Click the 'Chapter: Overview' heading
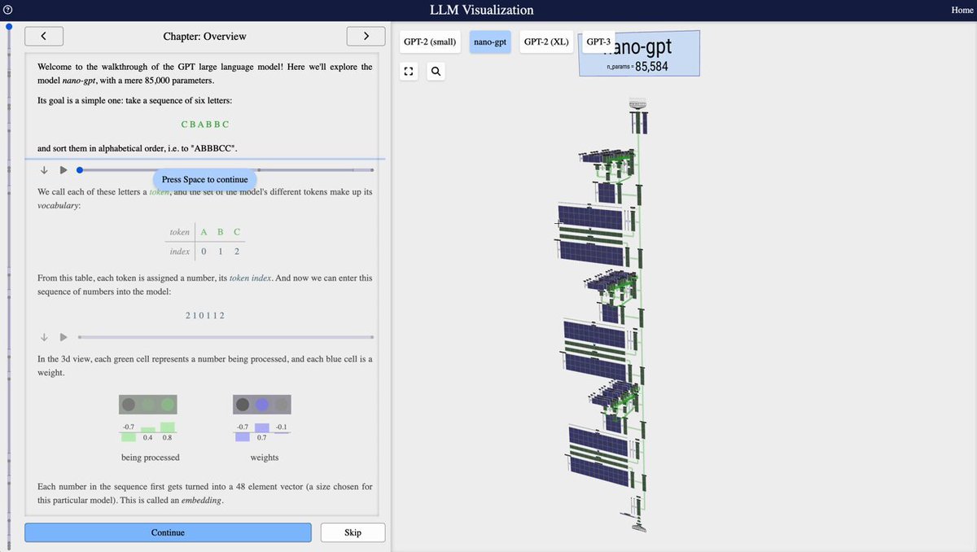 tap(205, 36)
